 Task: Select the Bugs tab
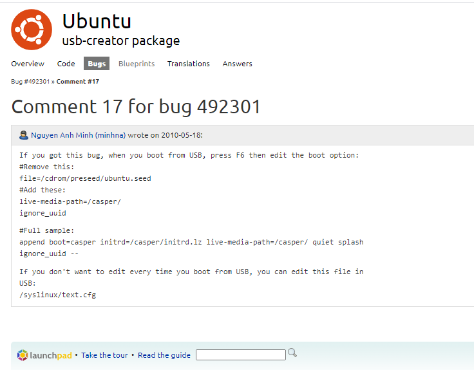point(97,64)
